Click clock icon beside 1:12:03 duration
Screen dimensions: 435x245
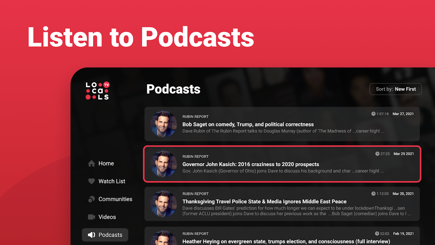[373, 194]
